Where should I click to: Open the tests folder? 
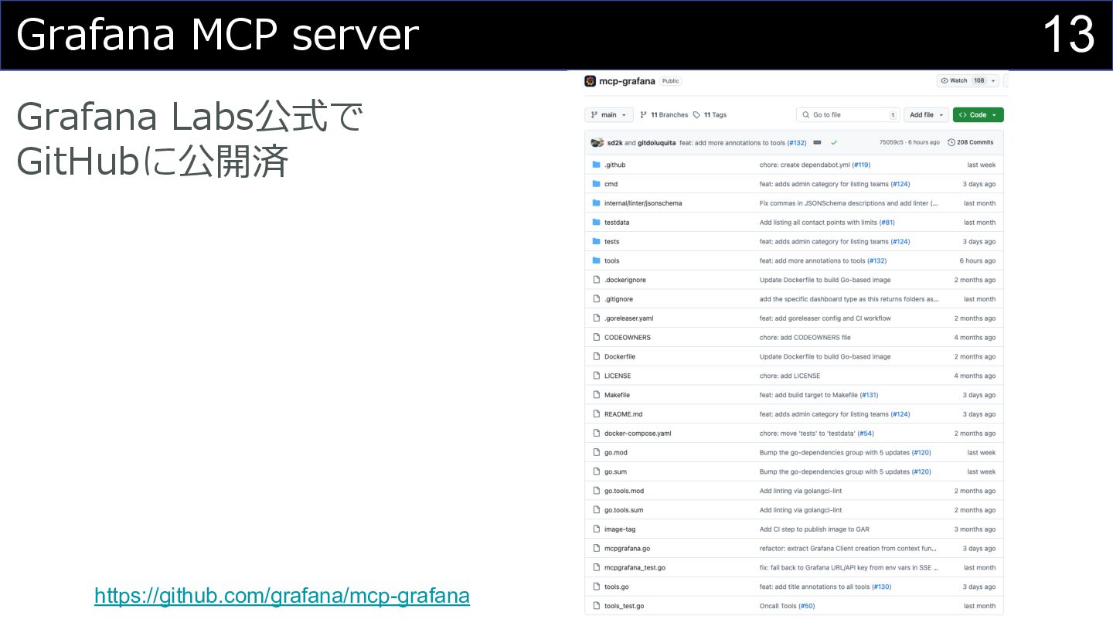point(611,241)
